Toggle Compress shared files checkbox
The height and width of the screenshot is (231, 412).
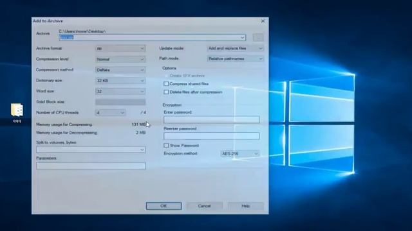(x=166, y=84)
